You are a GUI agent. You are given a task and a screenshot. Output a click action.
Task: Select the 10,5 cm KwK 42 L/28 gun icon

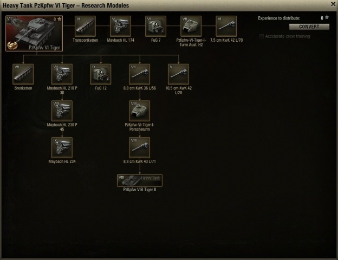179,74
